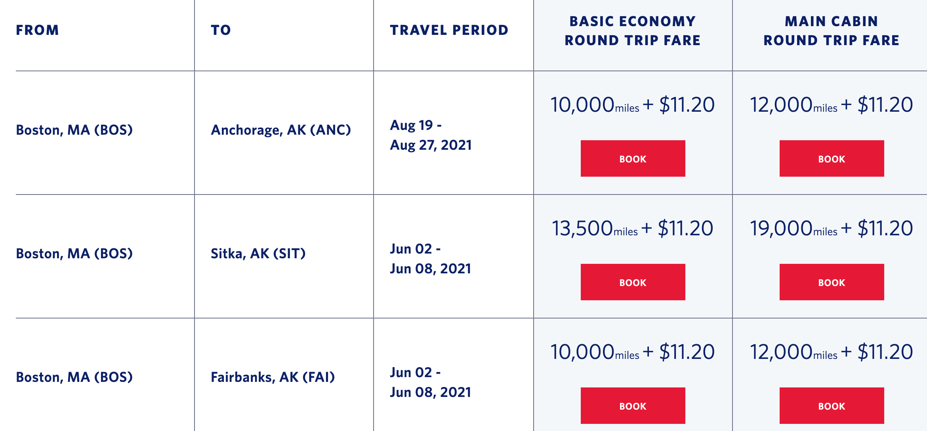927x431 pixels.
Task: Book Basic Economy fare to Fairbanks
Action: (x=633, y=406)
